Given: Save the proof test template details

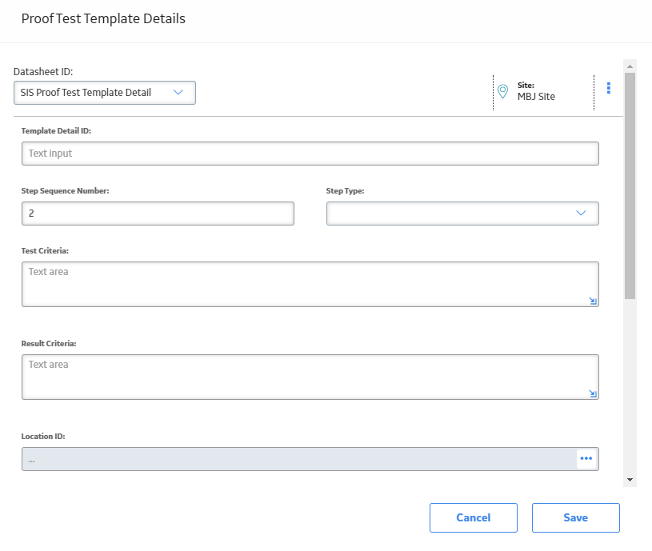Looking at the screenshot, I should 576,517.
